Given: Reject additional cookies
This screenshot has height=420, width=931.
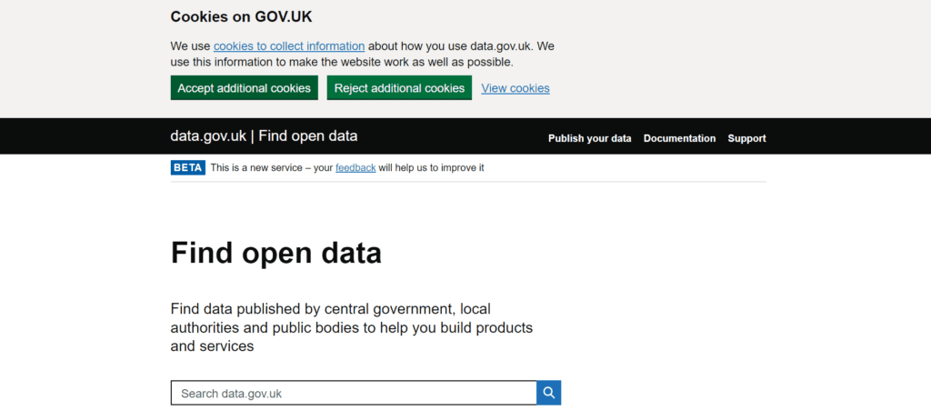Looking at the screenshot, I should click(399, 88).
